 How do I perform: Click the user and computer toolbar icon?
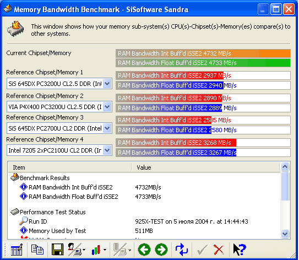coord(75,250)
